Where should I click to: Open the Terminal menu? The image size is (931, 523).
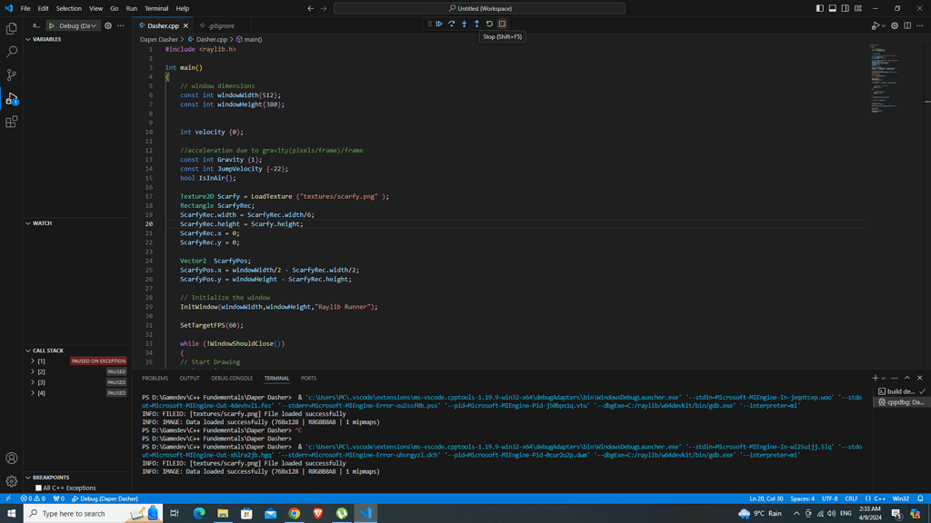coord(156,8)
